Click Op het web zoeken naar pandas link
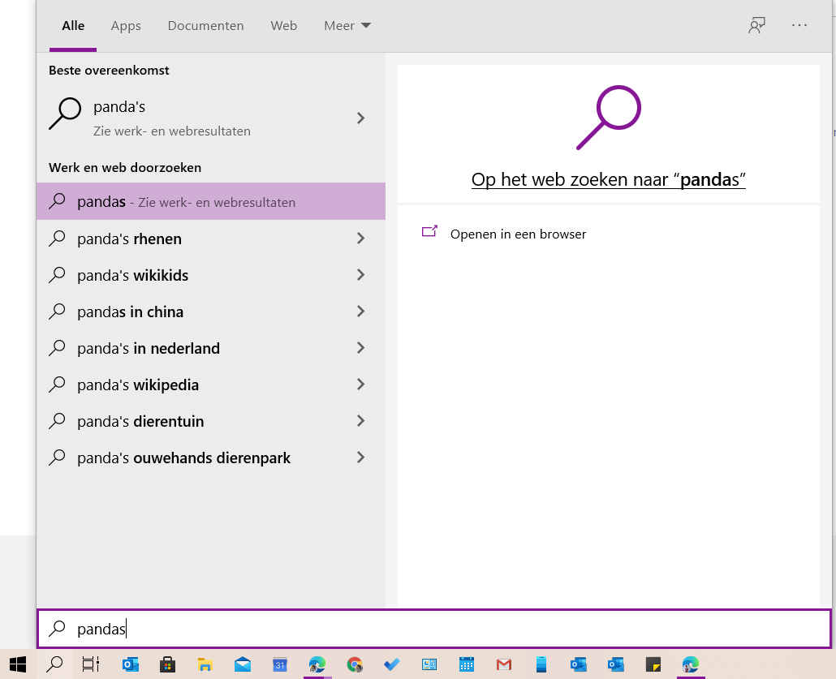This screenshot has height=679, width=836. point(609,179)
